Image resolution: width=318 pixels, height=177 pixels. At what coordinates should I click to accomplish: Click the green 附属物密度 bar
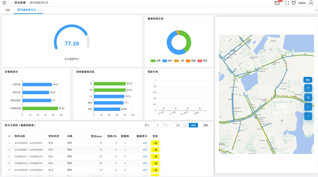(40, 108)
